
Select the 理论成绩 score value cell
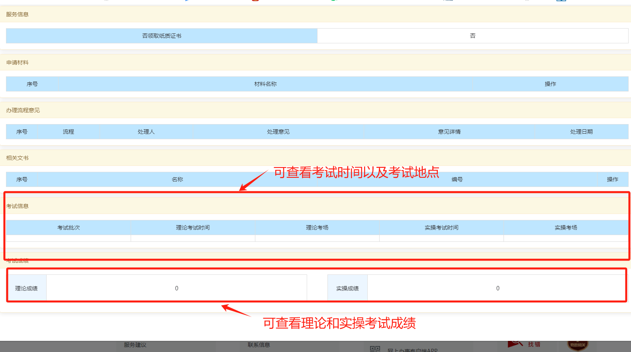(x=176, y=288)
